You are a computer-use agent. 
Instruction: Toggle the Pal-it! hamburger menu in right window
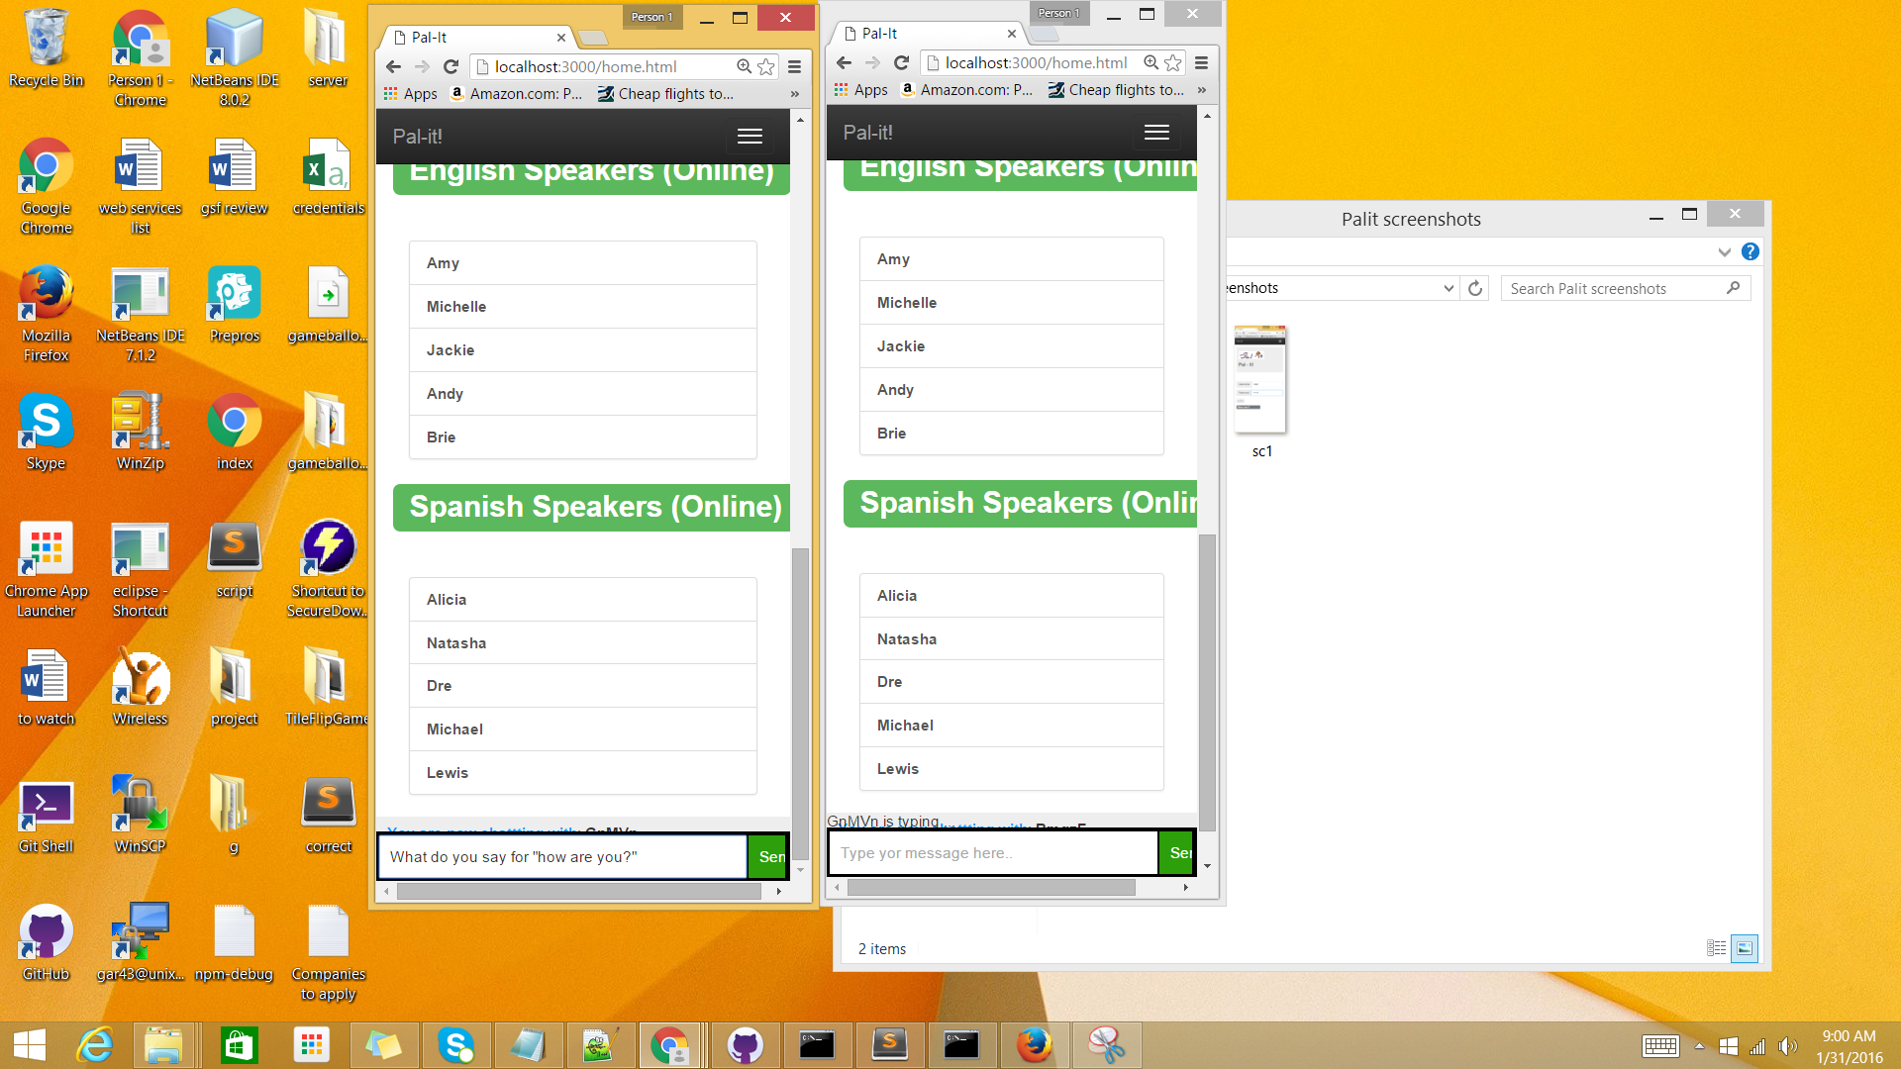pyautogui.click(x=1156, y=133)
